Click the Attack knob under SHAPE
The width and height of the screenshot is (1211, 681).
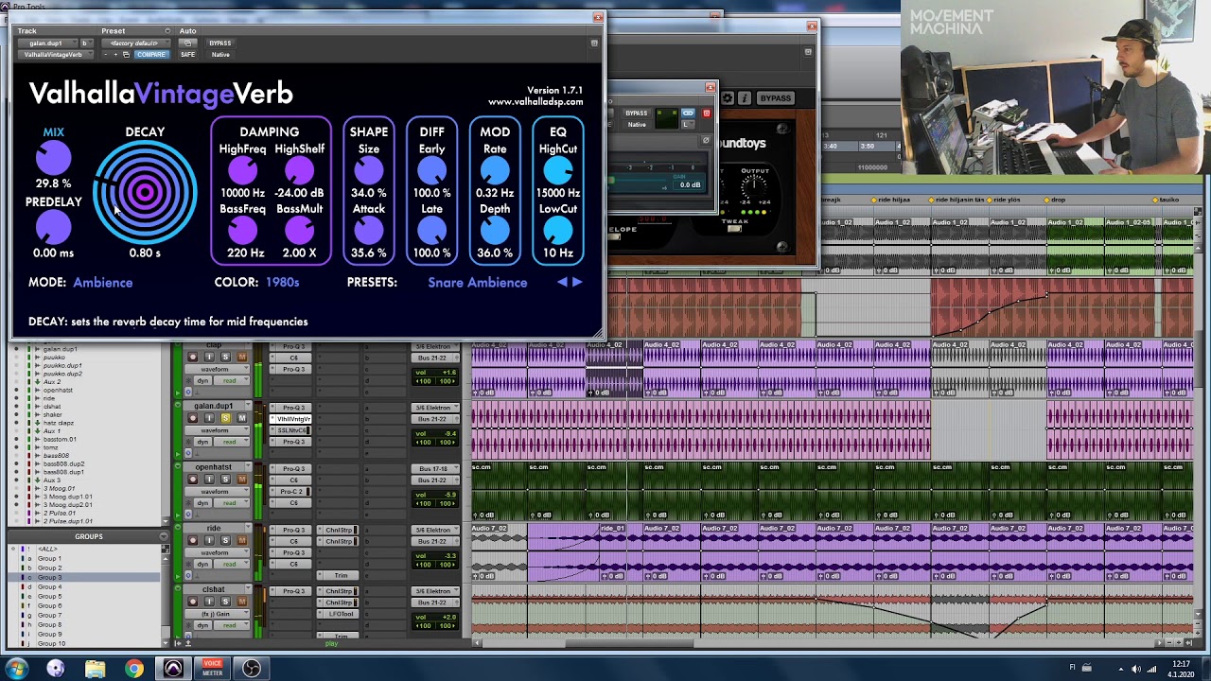tap(369, 231)
